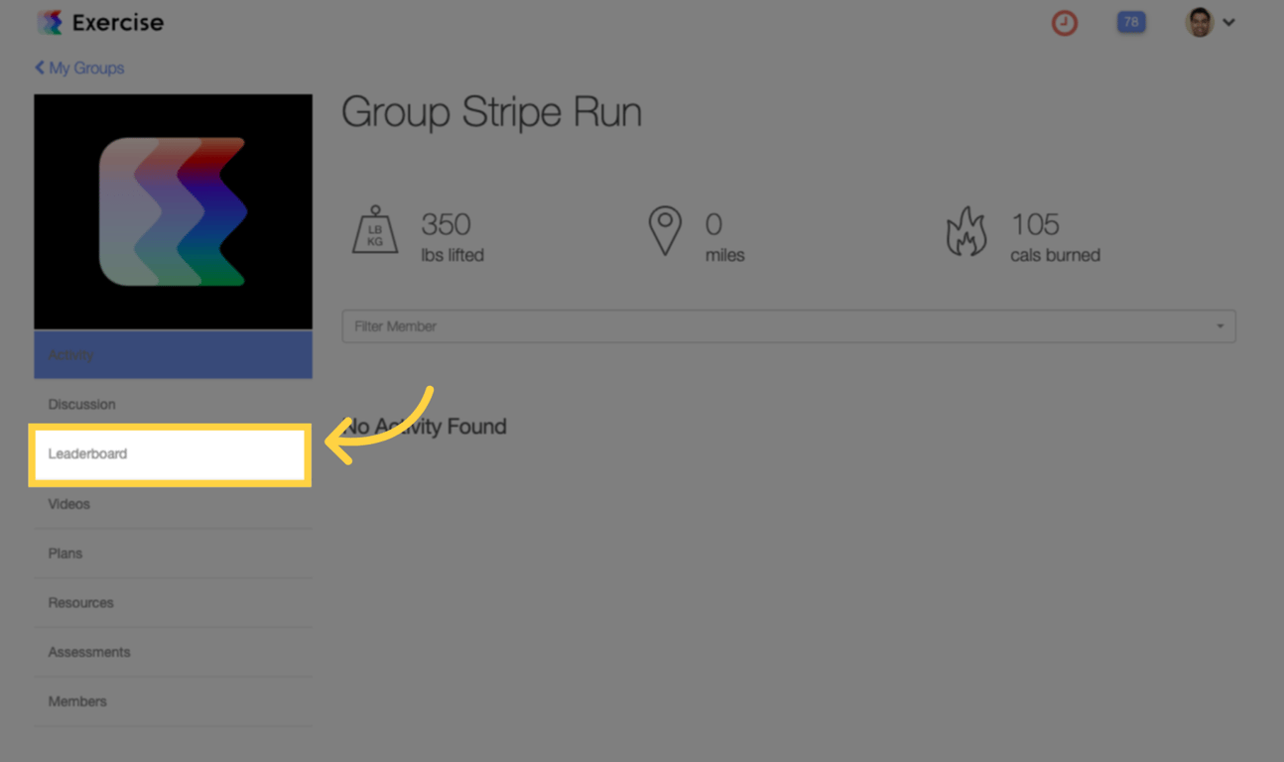Screen dimensions: 1284x762
Task: Click the back chevron beside My Groups
Action: [x=38, y=67]
